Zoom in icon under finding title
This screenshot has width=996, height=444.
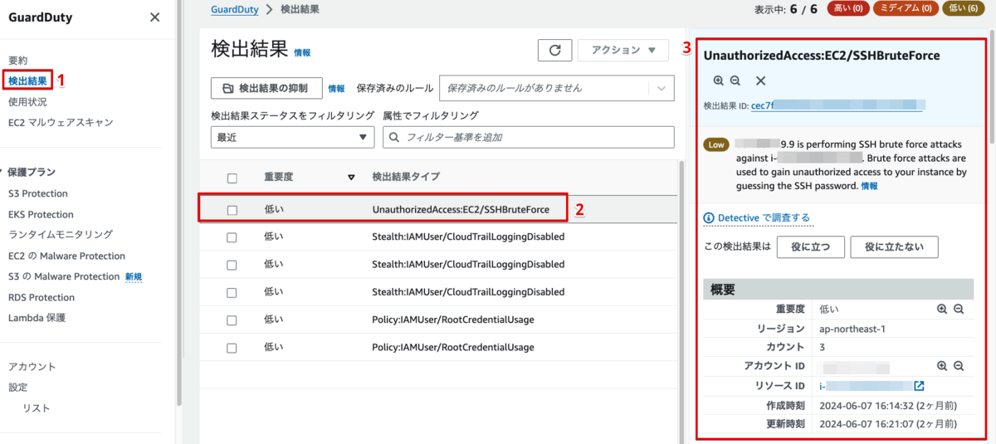[x=719, y=81]
